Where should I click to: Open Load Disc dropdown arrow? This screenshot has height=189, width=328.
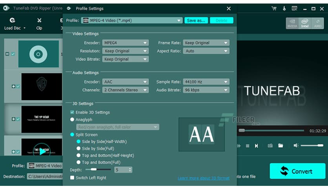click(x=24, y=28)
